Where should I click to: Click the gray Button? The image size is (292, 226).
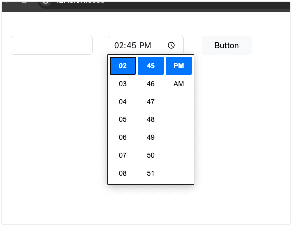pos(227,45)
